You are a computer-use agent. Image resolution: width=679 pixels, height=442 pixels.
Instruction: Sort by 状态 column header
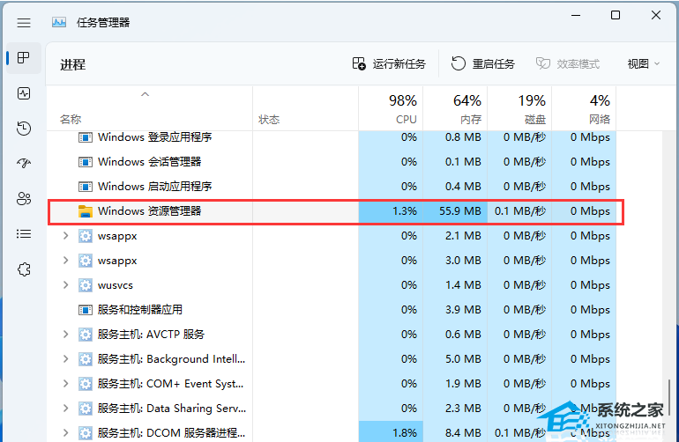pyautogui.click(x=306, y=108)
